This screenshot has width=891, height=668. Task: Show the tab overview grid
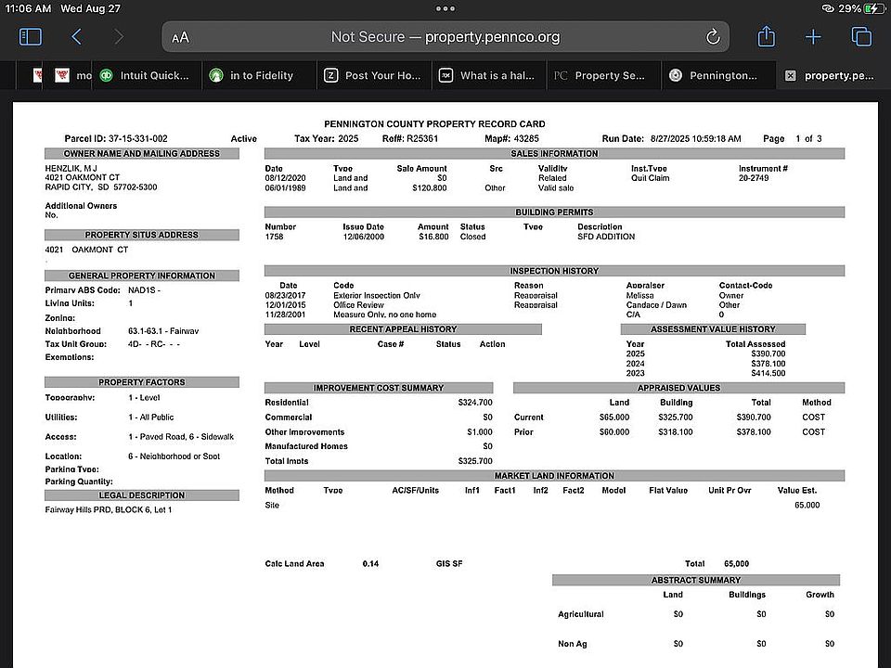pyautogui.click(x=861, y=37)
